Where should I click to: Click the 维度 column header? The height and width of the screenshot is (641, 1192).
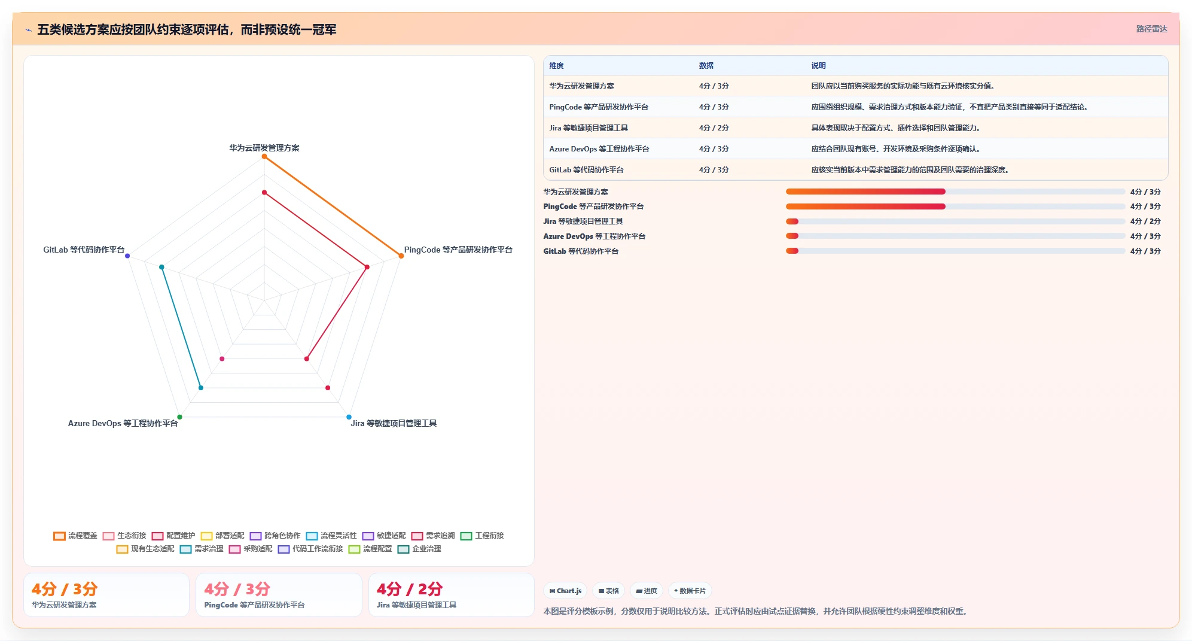(556, 66)
